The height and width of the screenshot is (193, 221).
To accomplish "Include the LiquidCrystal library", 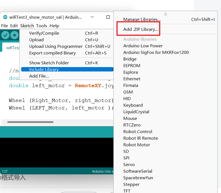I will coord(166,112).
